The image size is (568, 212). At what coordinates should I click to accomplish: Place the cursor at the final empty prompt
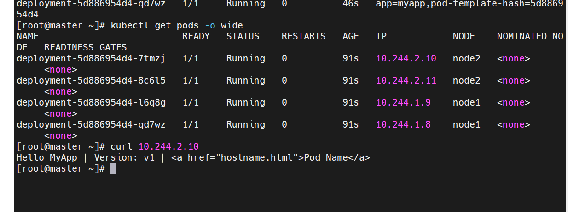pyautogui.click(x=113, y=168)
